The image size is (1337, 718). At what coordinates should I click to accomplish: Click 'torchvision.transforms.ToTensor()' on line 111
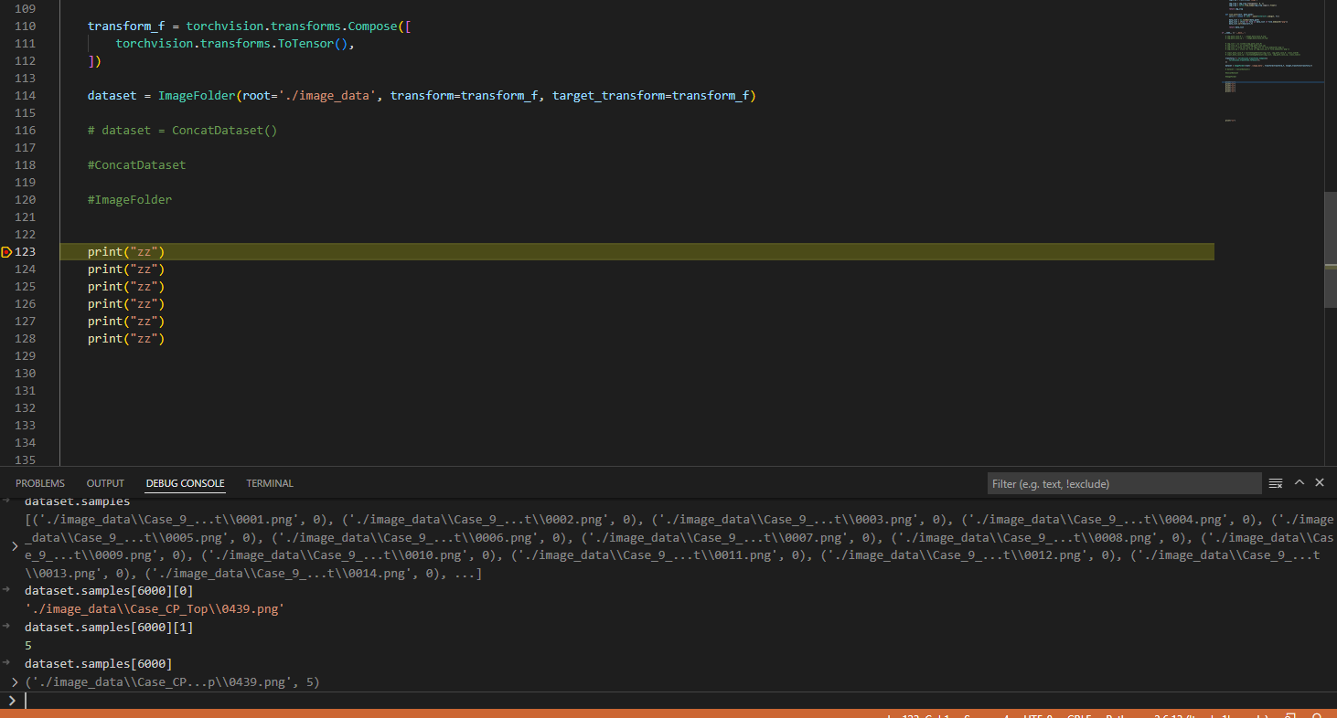pos(231,43)
